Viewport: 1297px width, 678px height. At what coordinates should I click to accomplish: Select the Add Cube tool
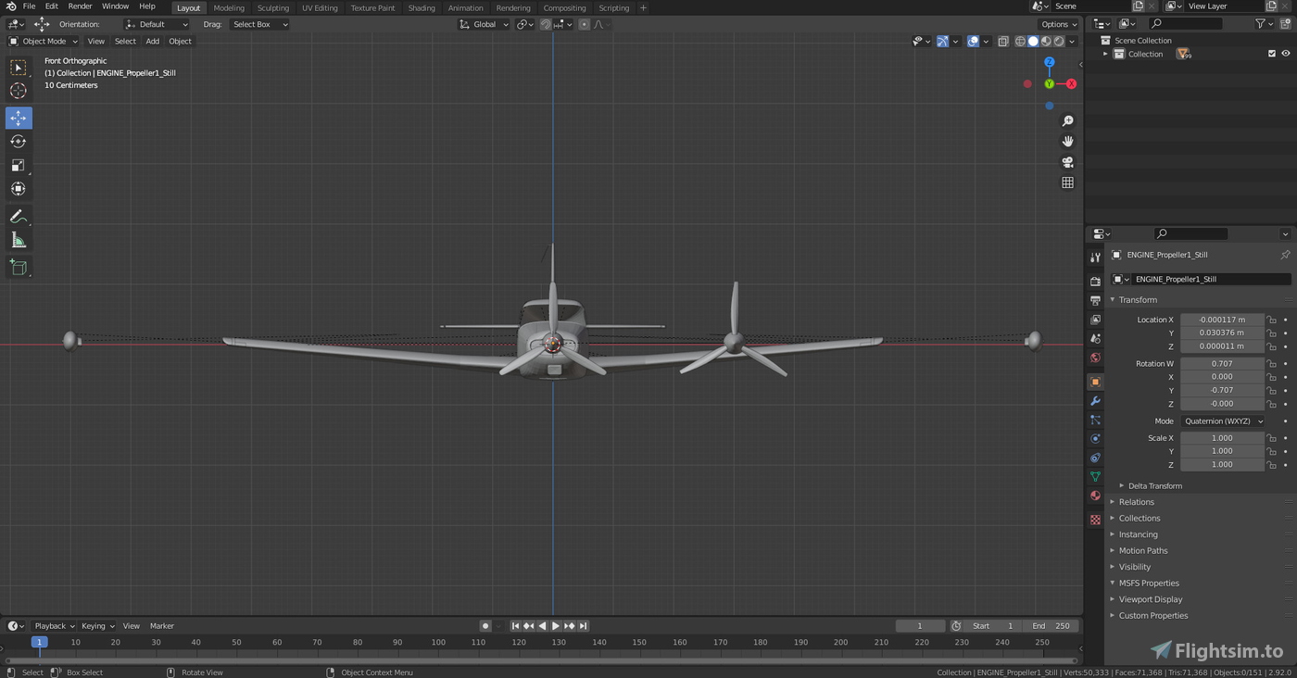click(x=19, y=267)
